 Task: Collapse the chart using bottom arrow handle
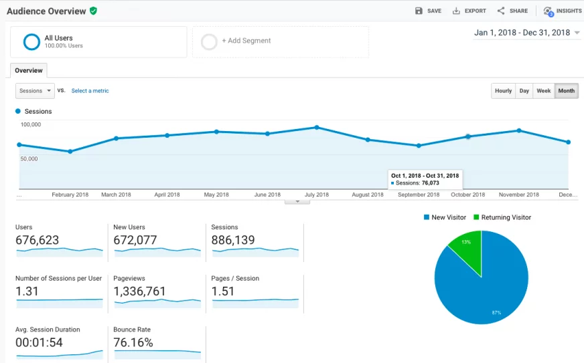coord(297,201)
